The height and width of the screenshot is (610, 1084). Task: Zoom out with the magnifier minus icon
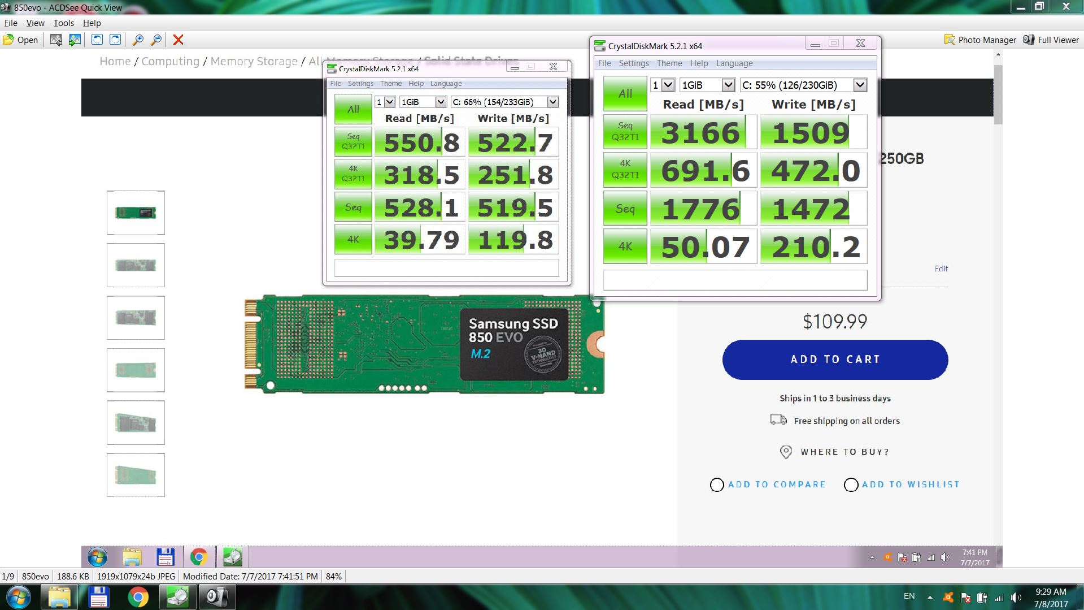tap(156, 40)
